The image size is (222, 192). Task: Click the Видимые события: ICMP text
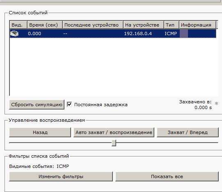(39, 166)
